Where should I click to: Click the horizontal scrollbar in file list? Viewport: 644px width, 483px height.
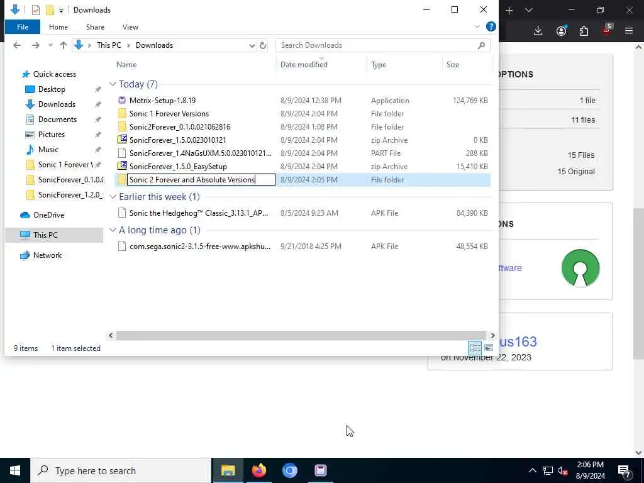[301, 335]
